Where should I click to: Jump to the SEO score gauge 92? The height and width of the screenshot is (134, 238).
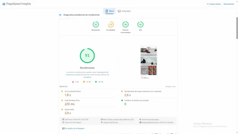(x=140, y=25)
